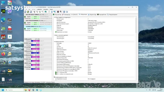The width and height of the screenshot is (164, 92).
Task: Click the red-screen computer toolbar icon
Action: click(x=58, y=12)
